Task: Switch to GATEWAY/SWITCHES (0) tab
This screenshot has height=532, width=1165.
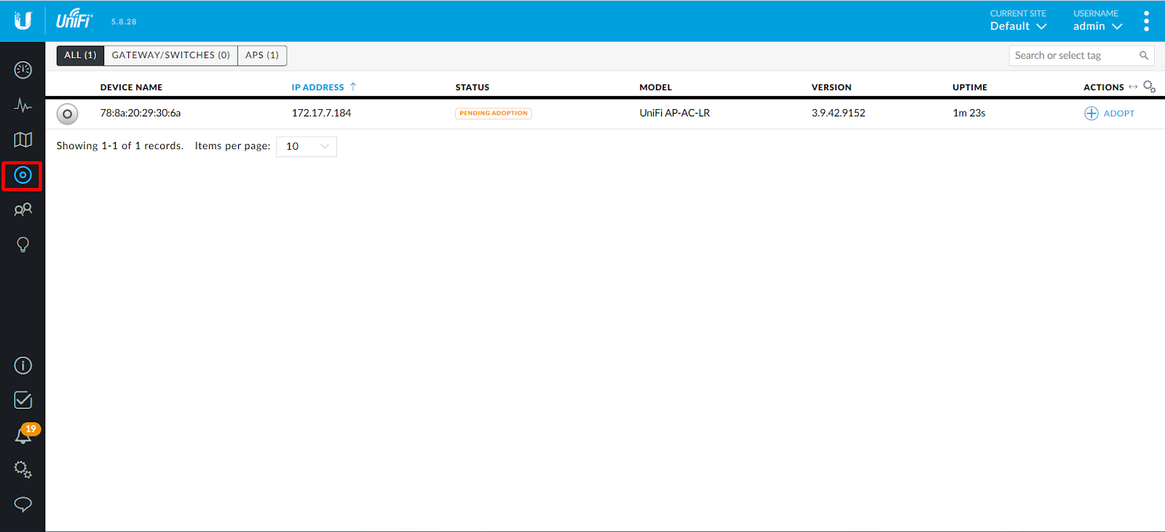Action: click(171, 55)
